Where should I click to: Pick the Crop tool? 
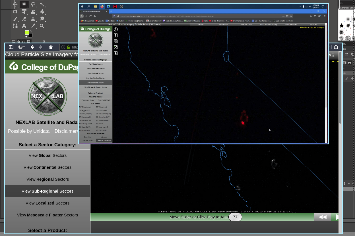tap(15, 12)
